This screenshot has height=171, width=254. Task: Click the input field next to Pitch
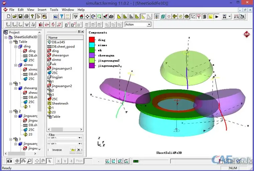(89, 161)
